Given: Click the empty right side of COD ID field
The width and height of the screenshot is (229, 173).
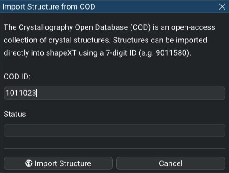Looking at the screenshot, I should 131,93.
